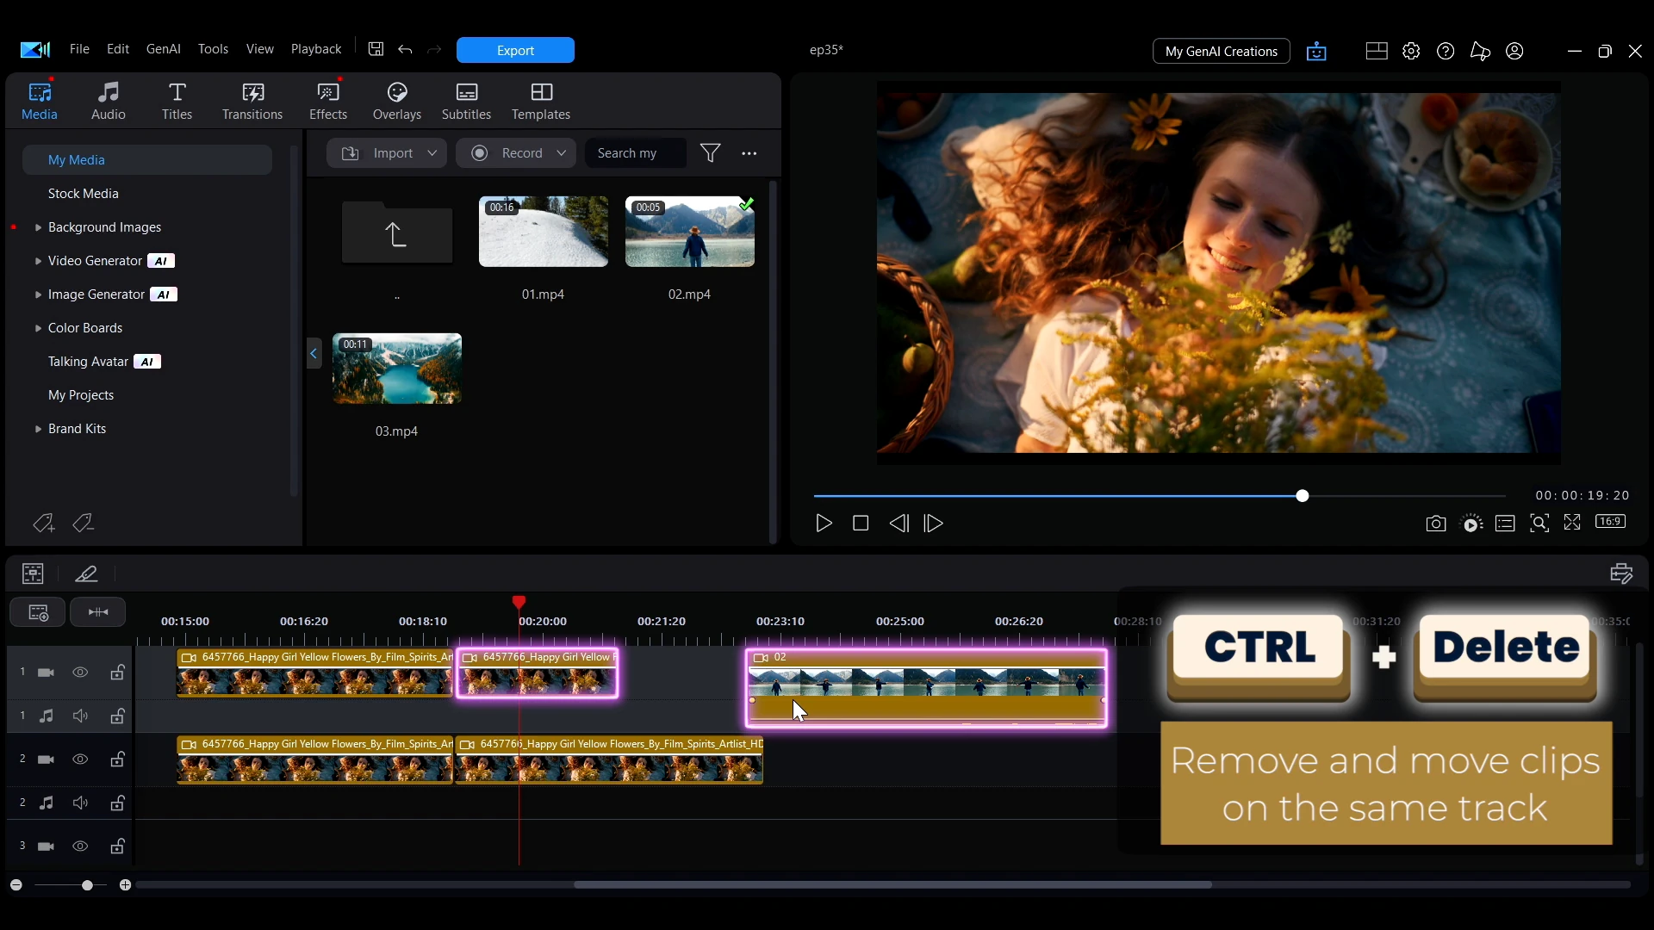Toggle visibility of video track 1
1654x930 pixels.
(80, 673)
